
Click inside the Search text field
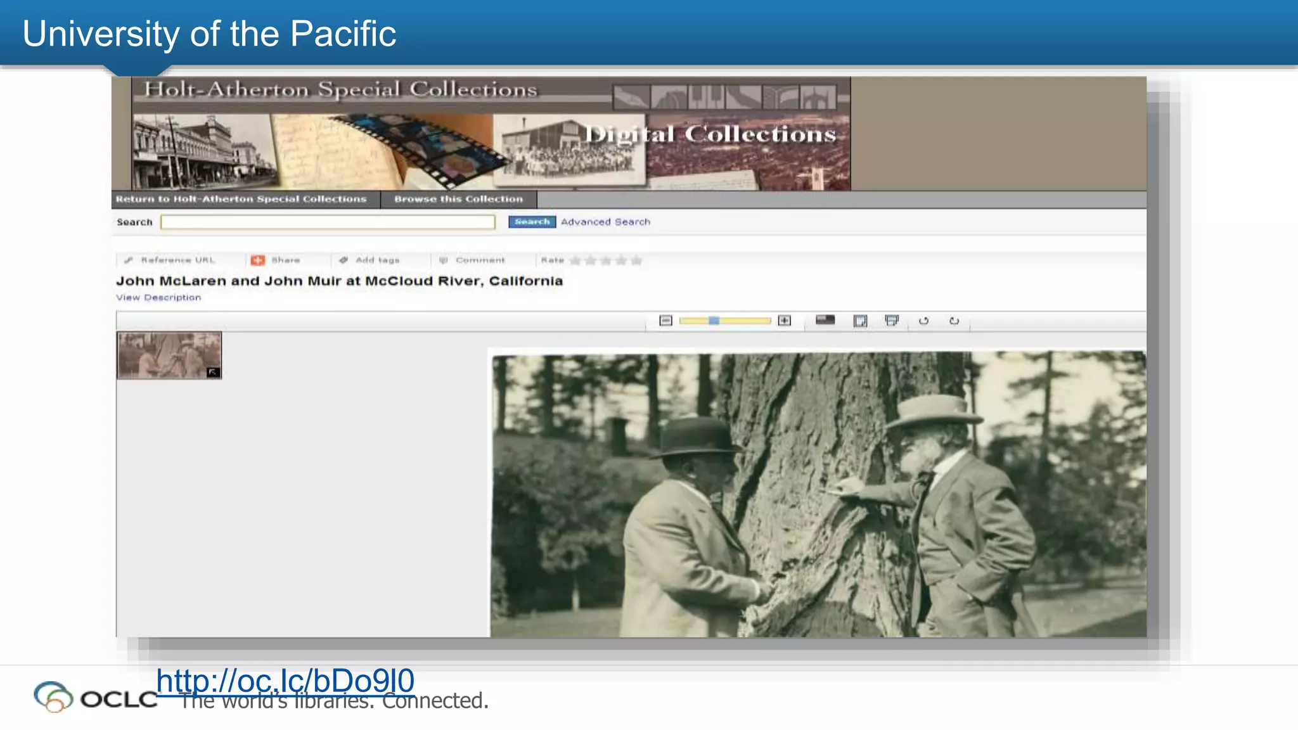point(328,222)
